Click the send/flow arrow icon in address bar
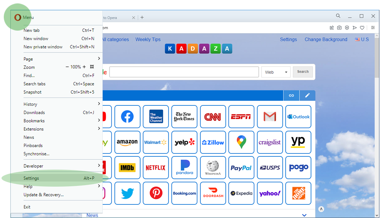This screenshot has height=218, width=380. click(x=355, y=28)
